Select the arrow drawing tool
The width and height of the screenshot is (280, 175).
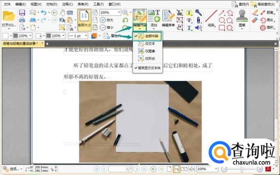pos(222,13)
